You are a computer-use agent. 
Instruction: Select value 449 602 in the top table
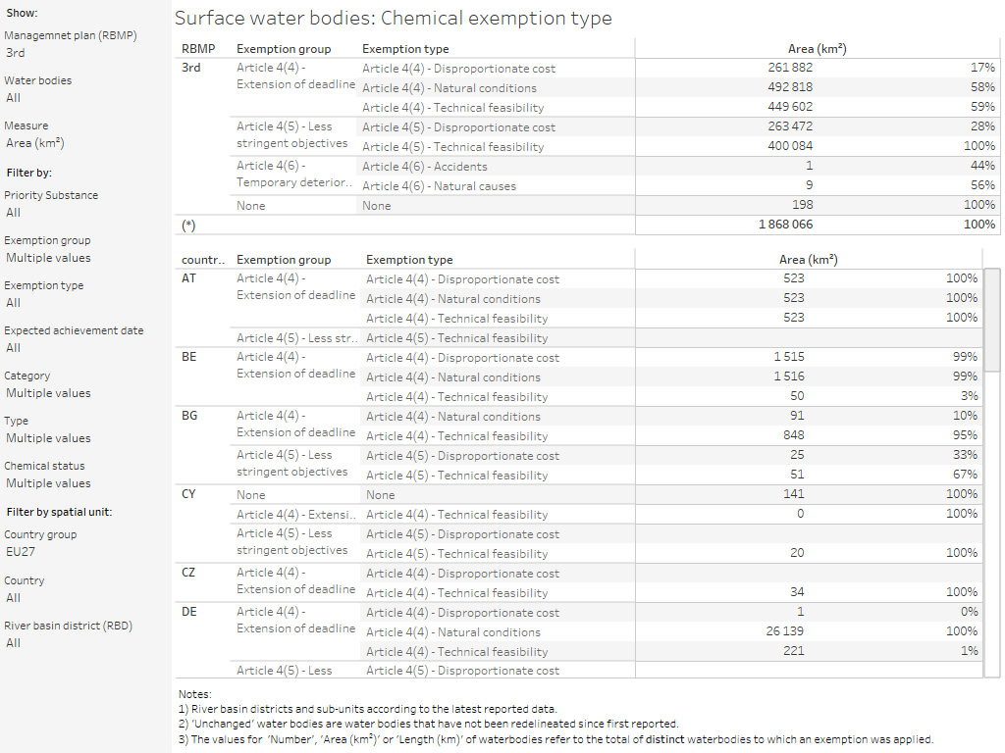[x=790, y=106]
